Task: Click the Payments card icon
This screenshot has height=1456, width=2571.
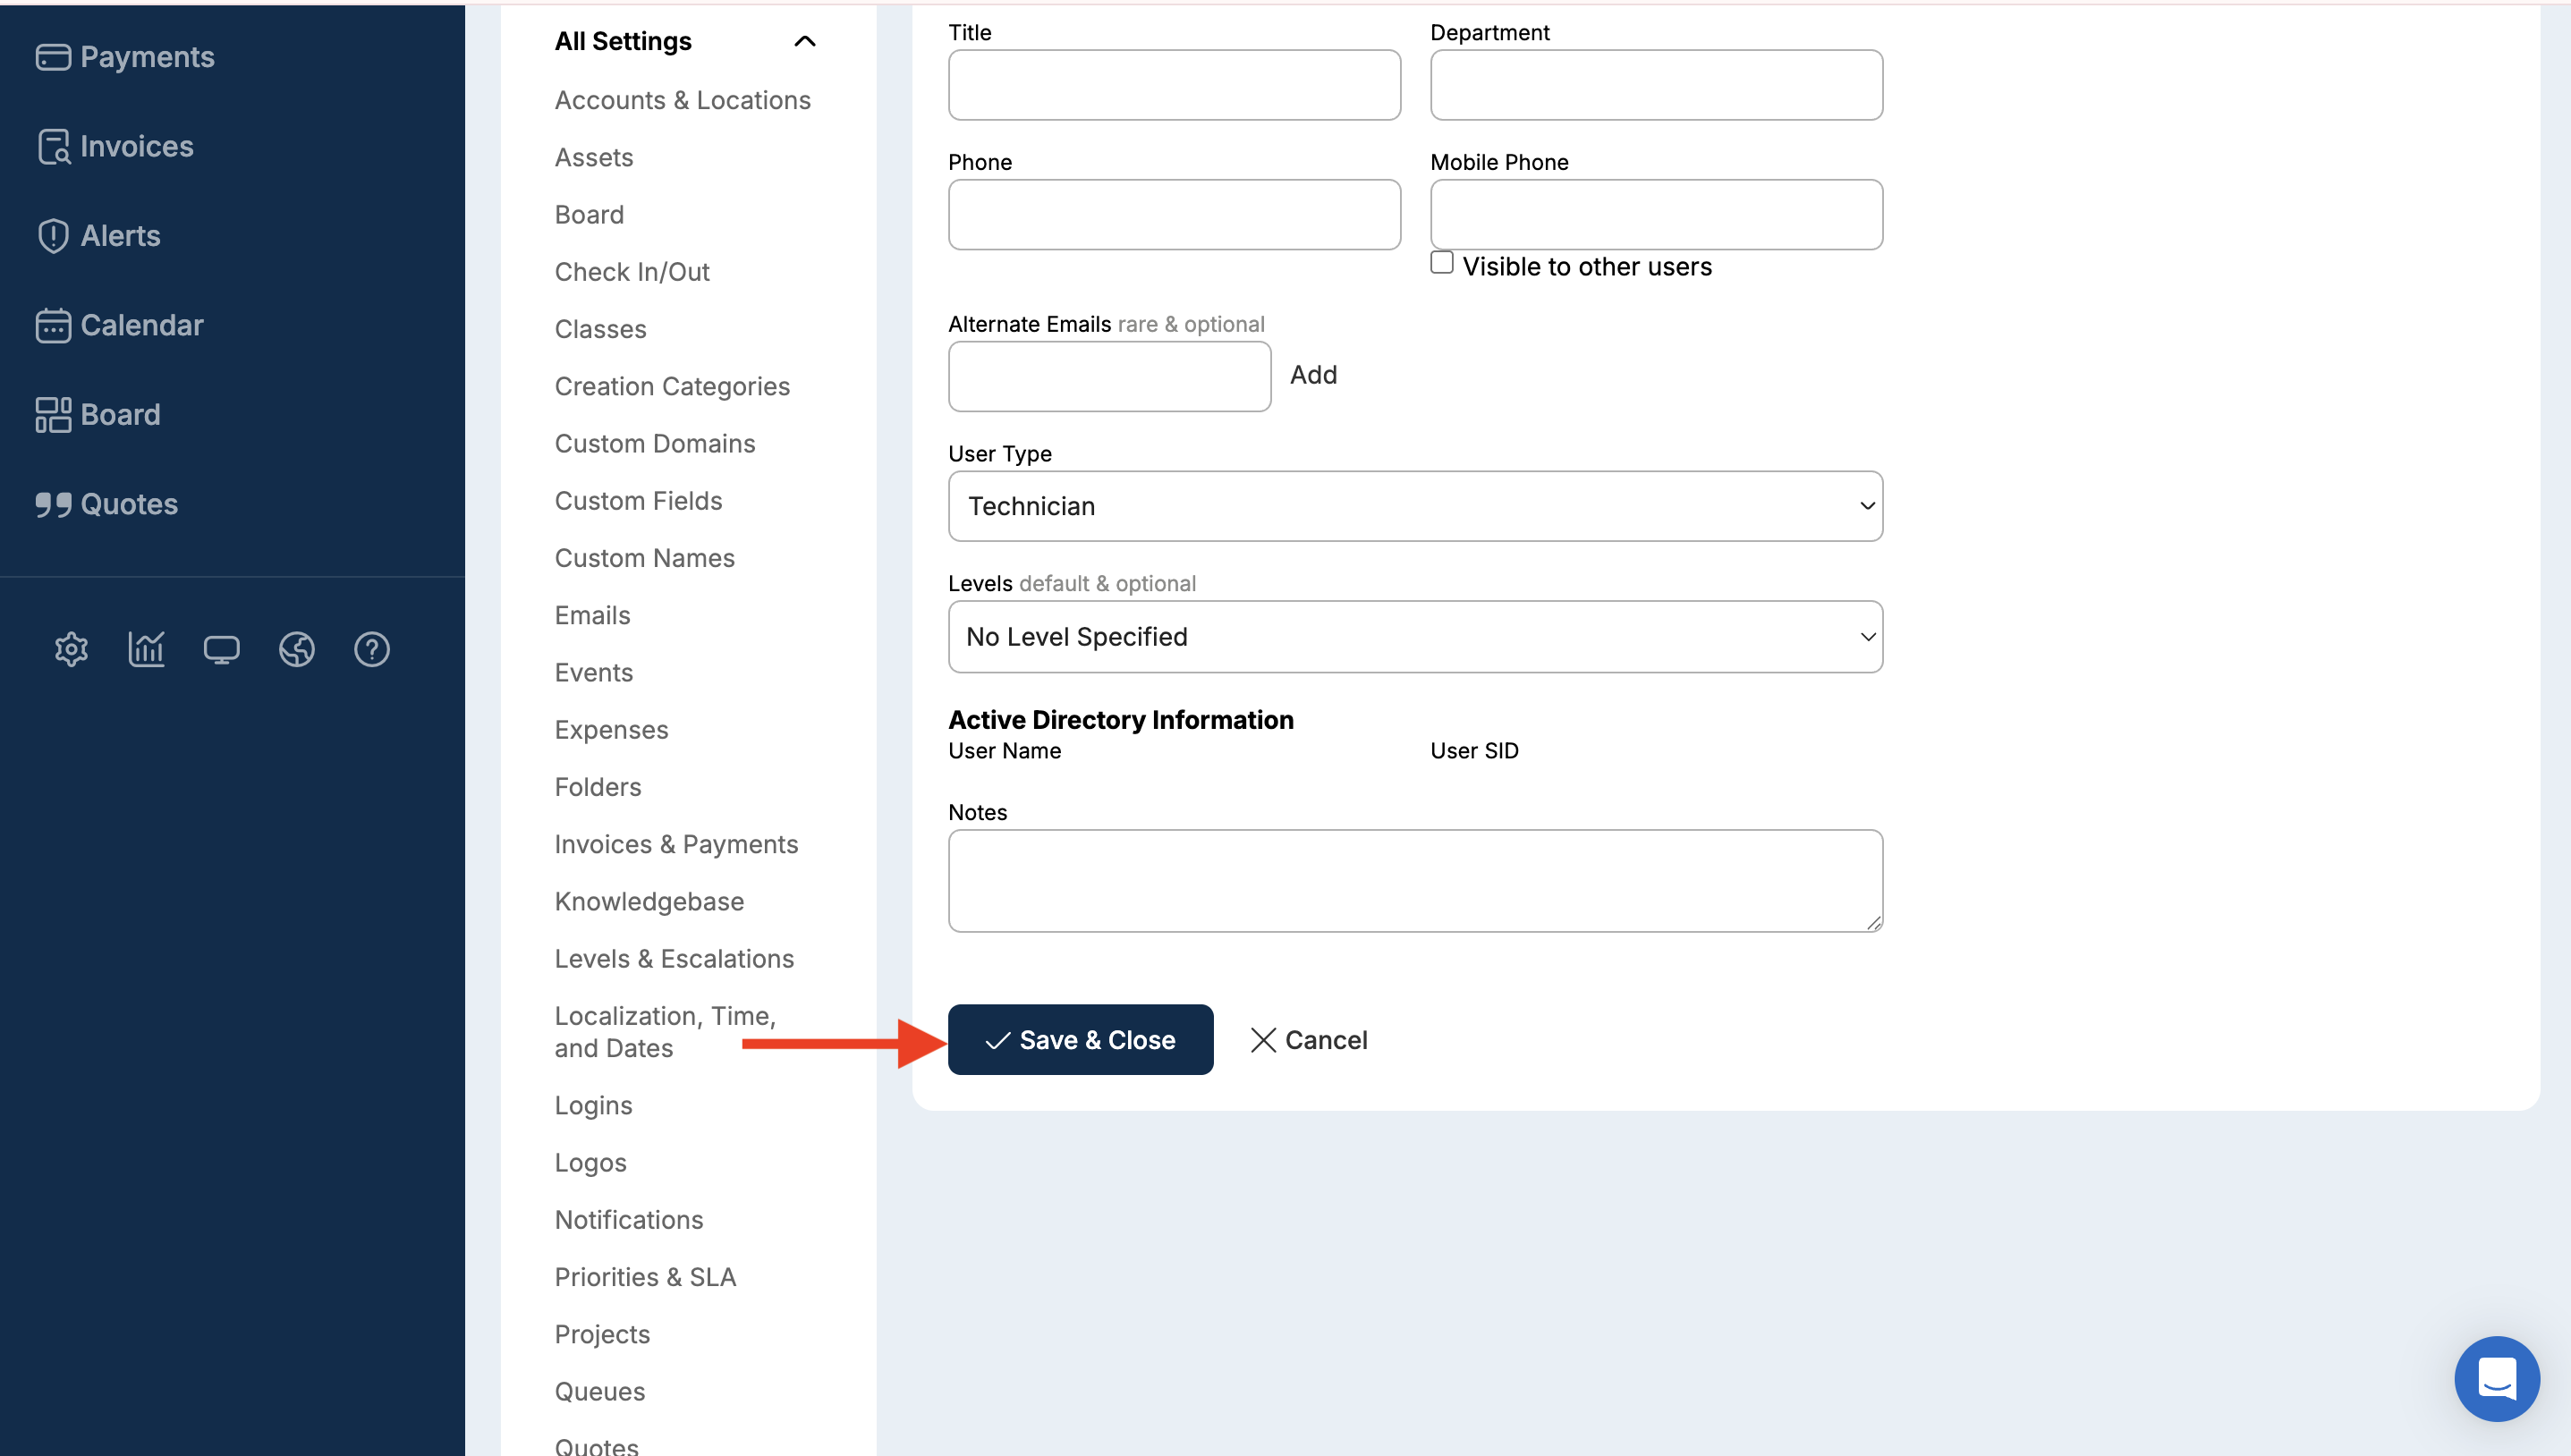Action: coord(53,57)
